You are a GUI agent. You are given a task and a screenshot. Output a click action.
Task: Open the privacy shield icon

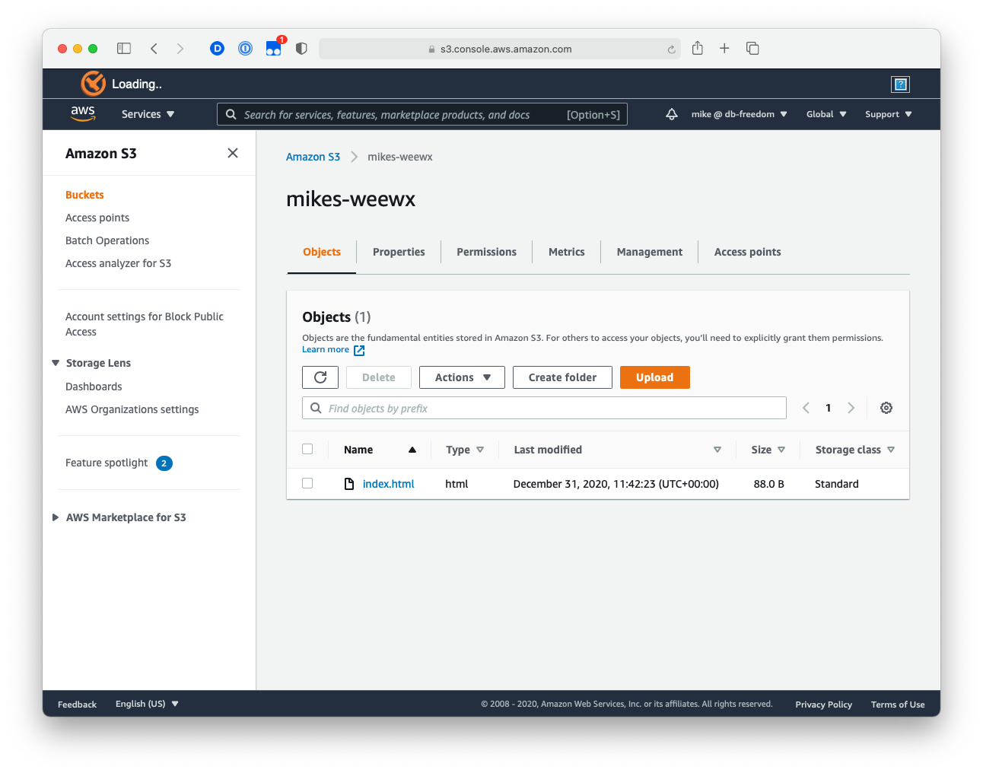tap(301, 49)
